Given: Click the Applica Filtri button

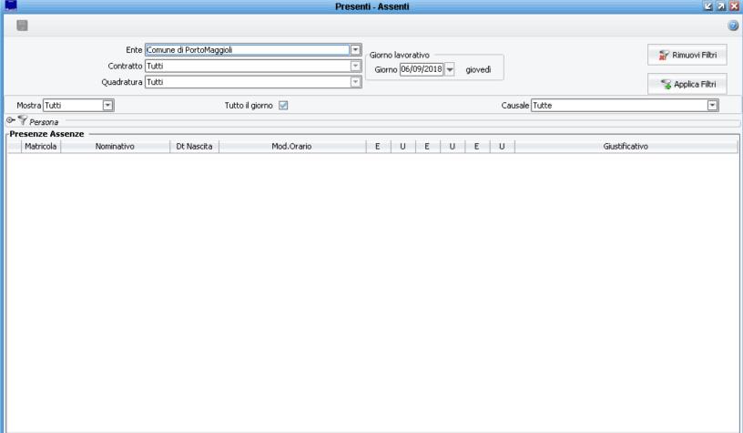Looking at the screenshot, I should (687, 84).
